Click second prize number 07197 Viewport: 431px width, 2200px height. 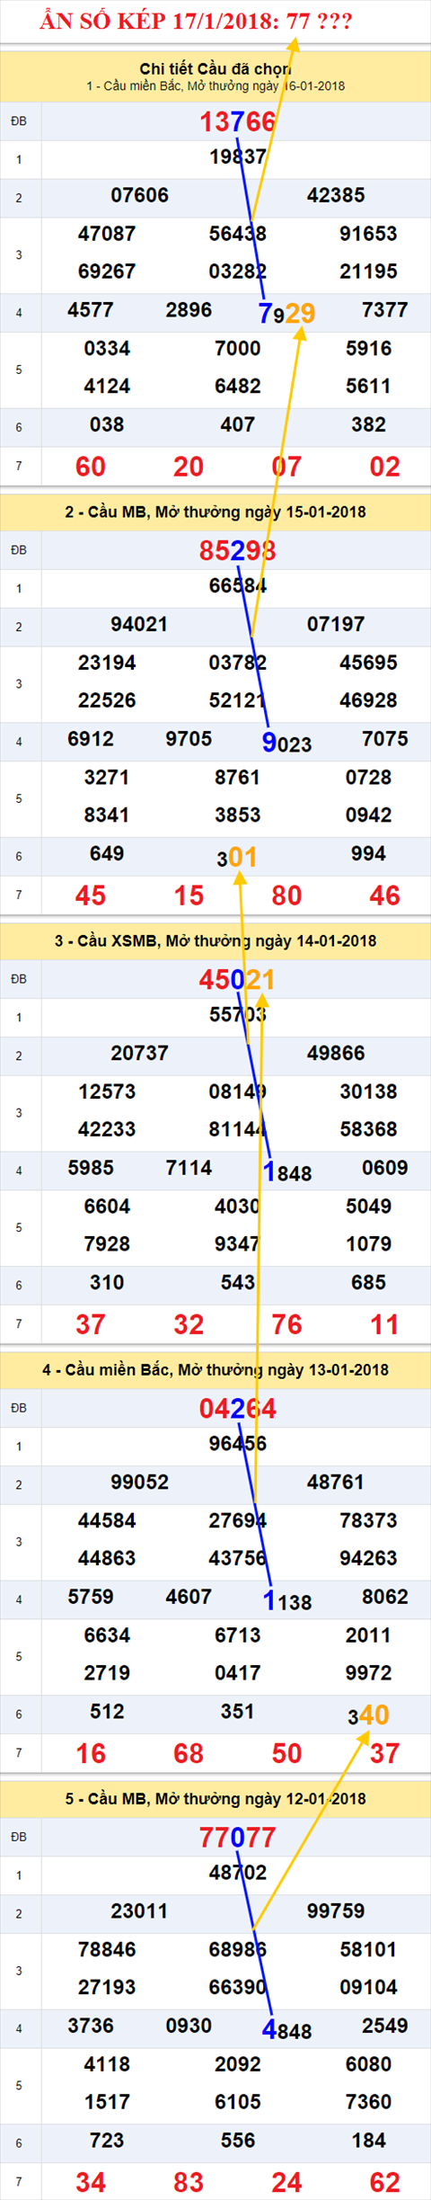pyautogui.click(x=336, y=625)
